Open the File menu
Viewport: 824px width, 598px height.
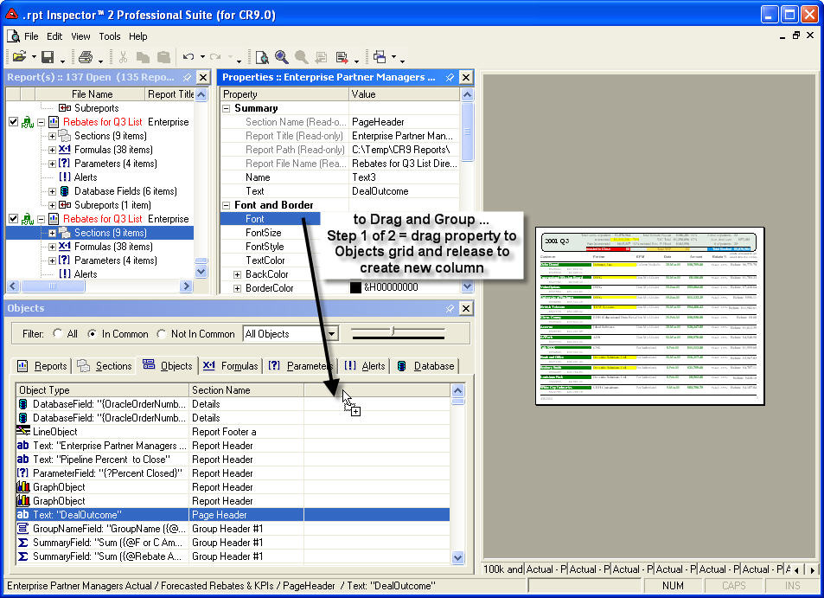pos(31,36)
